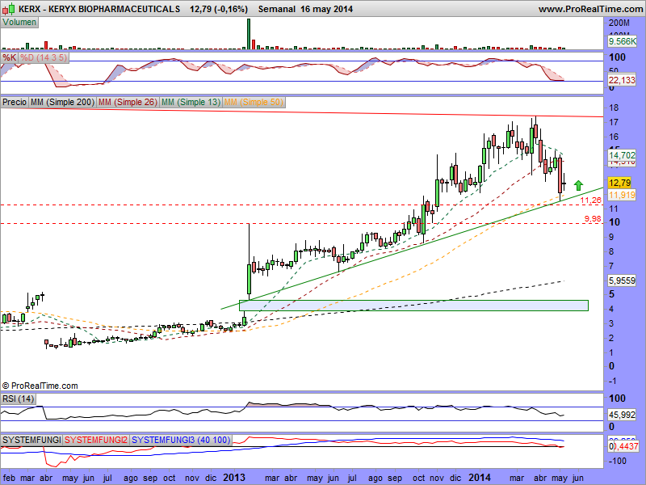Select the MM (Simple 13) label
Image resolution: width=646 pixels, height=485 pixels.
point(191,102)
